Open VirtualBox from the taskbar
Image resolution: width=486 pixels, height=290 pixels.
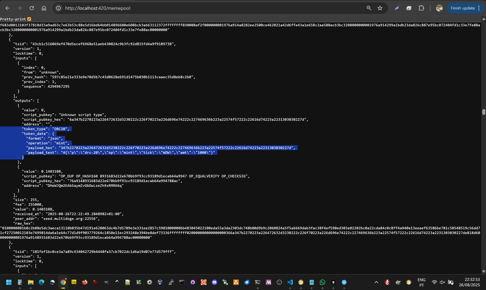pyautogui.click(x=160, y=282)
